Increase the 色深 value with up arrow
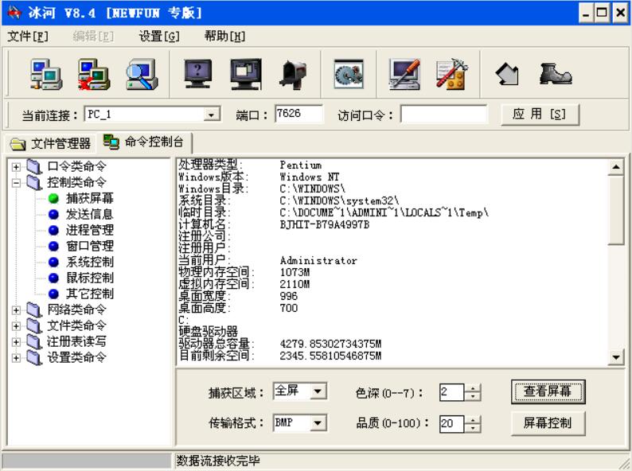 click(x=473, y=387)
